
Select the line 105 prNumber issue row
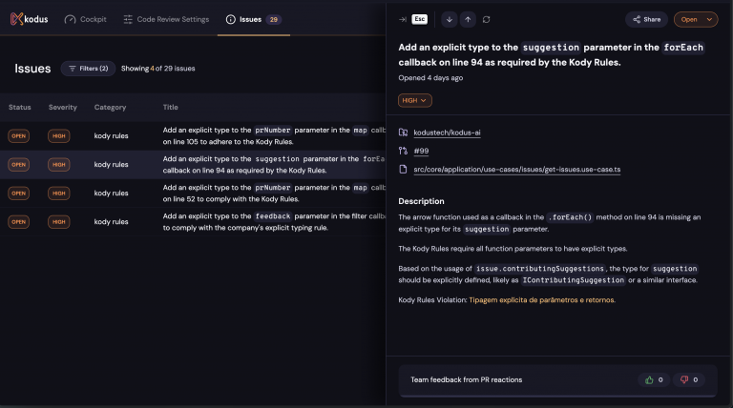(x=193, y=136)
